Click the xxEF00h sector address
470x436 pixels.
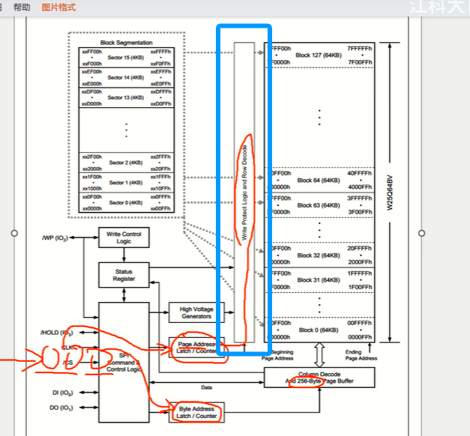92,72
